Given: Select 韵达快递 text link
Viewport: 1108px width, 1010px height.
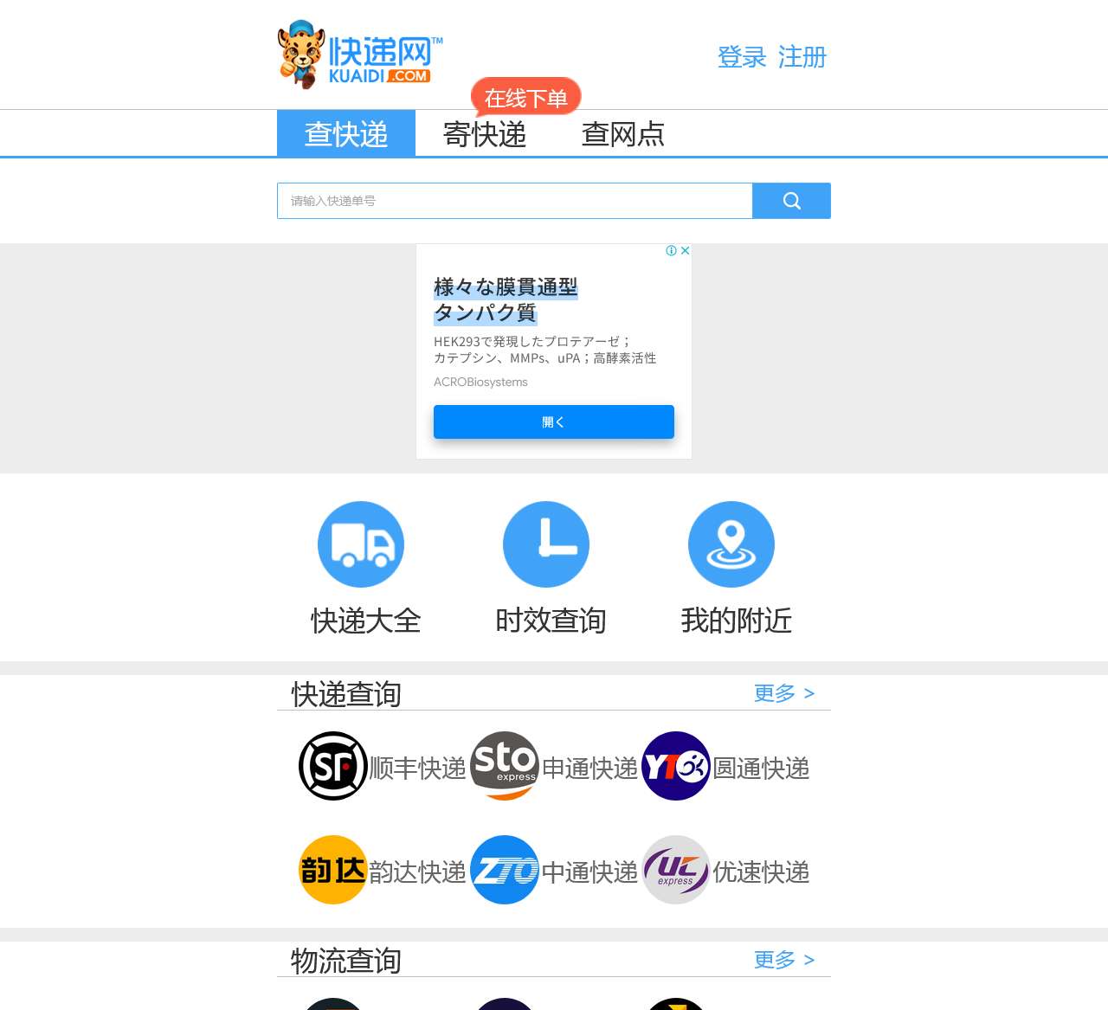Looking at the screenshot, I should point(417,872).
